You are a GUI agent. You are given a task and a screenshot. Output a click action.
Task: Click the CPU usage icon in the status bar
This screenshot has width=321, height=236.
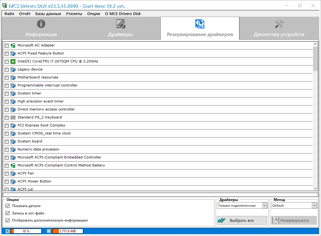(8, 231)
